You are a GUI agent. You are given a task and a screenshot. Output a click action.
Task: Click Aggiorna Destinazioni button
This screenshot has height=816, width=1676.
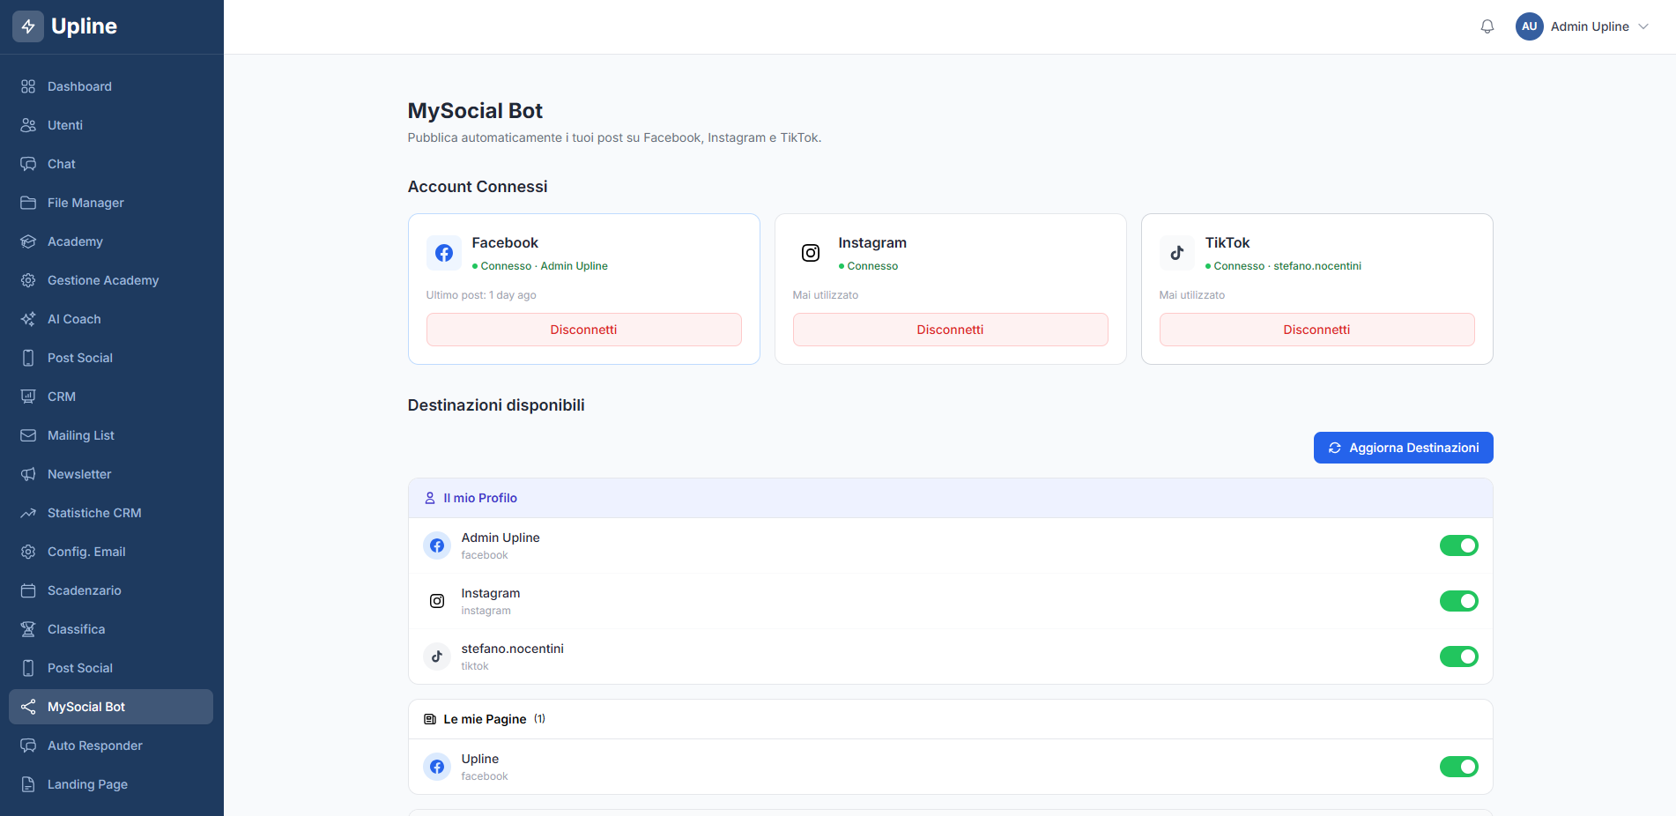tap(1403, 448)
